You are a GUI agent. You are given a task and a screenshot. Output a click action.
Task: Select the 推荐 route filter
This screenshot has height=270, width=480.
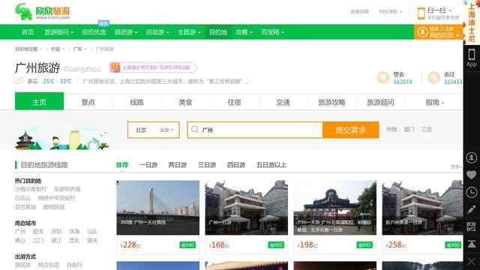(122, 165)
